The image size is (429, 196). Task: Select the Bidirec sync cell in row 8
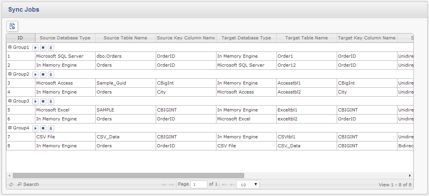pos(405,146)
